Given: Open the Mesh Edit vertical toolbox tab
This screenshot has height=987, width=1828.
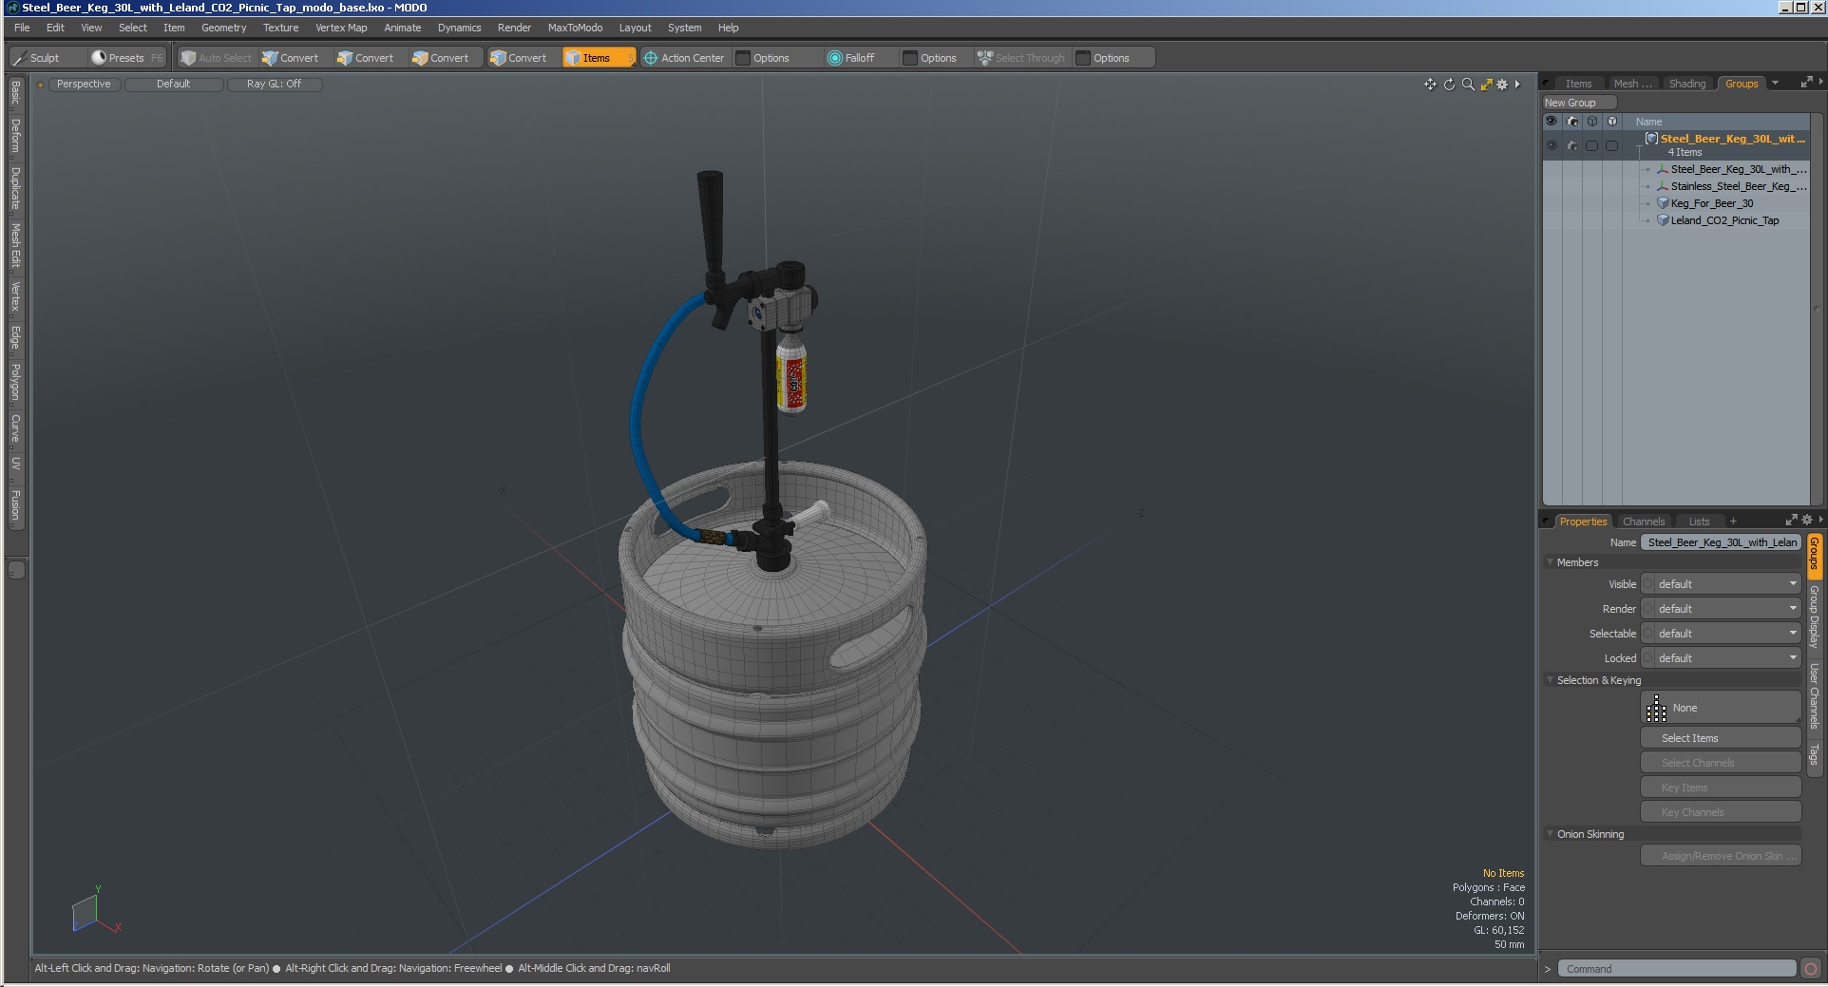Looking at the screenshot, I should point(15,246).
